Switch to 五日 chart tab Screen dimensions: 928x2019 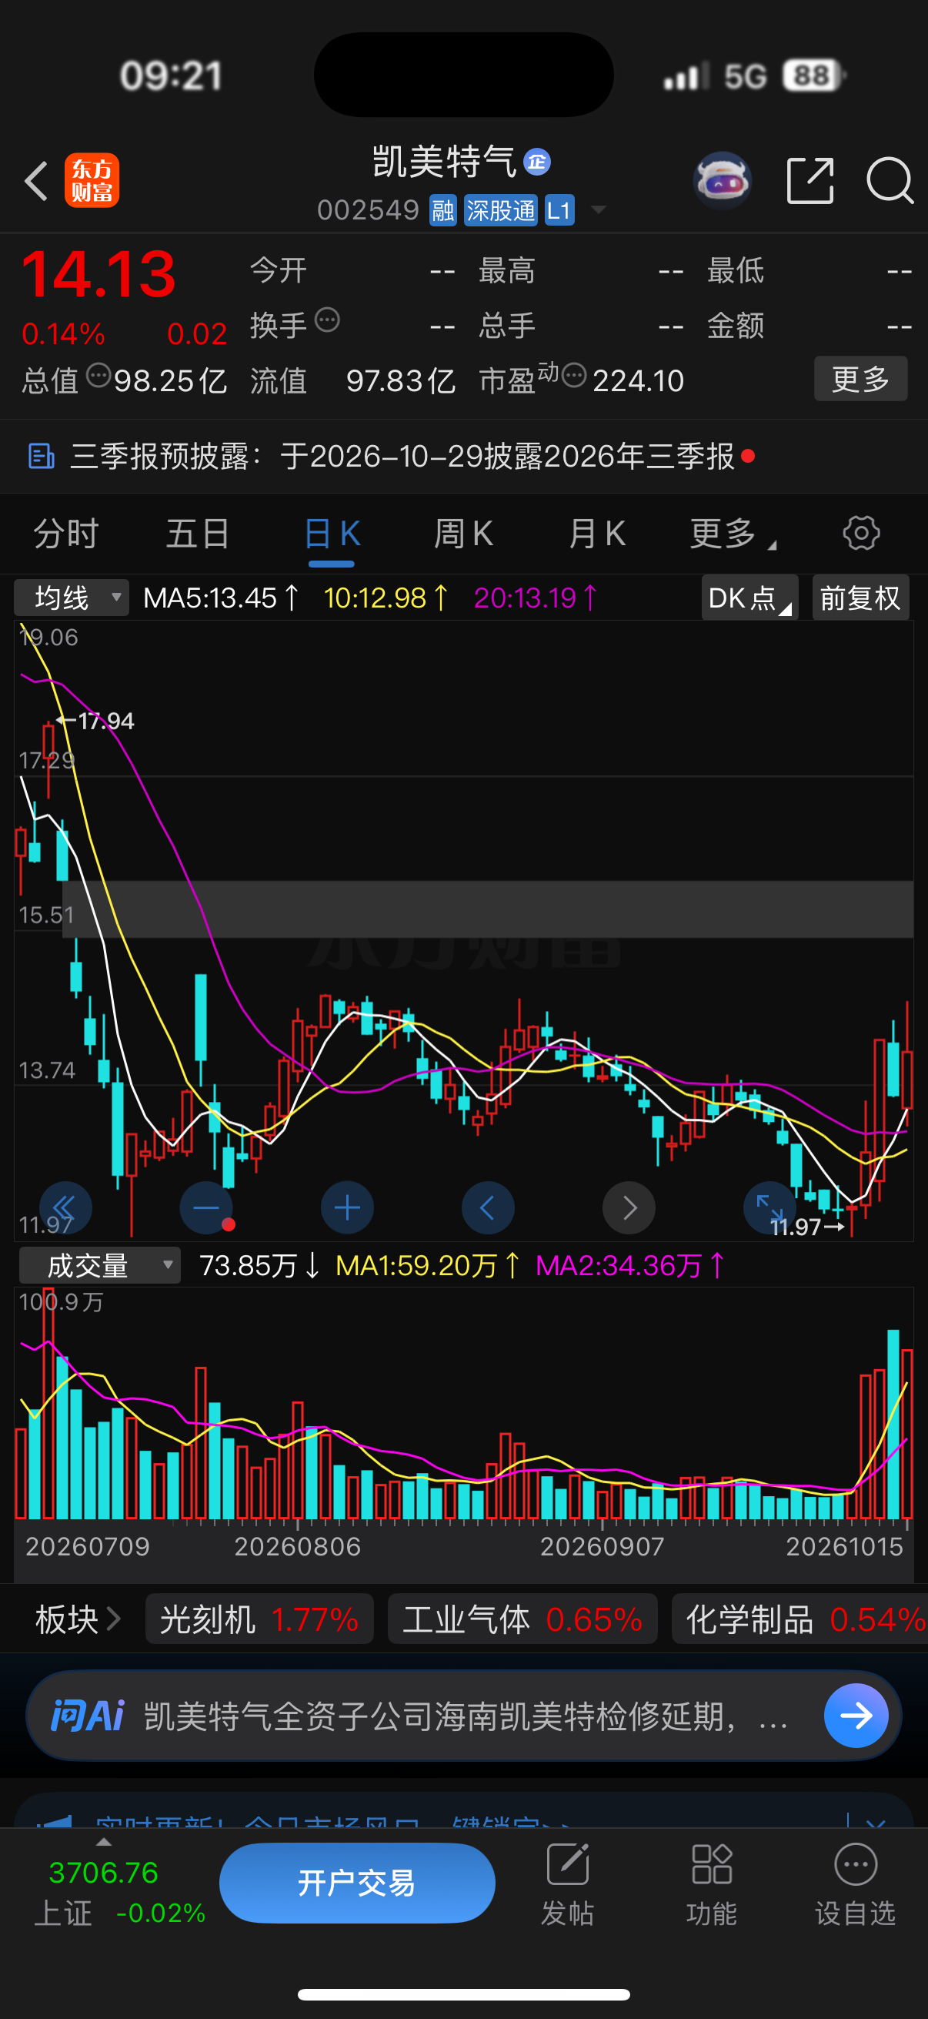198,534
